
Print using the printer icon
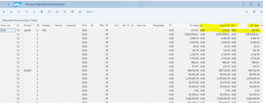[x=254, y=12]
